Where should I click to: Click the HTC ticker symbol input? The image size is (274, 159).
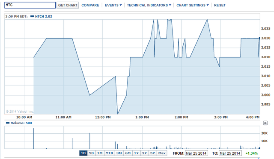pyautogui.click(x=30, y=5)
